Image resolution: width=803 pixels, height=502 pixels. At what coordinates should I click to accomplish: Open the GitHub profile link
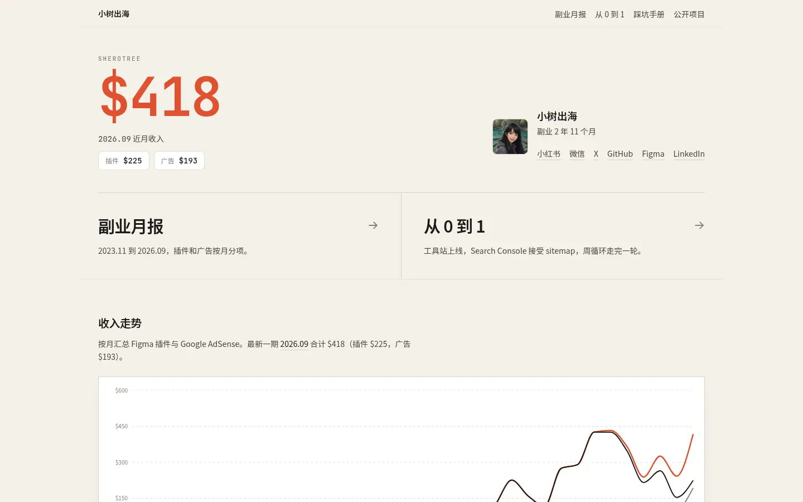pos(620,154)
